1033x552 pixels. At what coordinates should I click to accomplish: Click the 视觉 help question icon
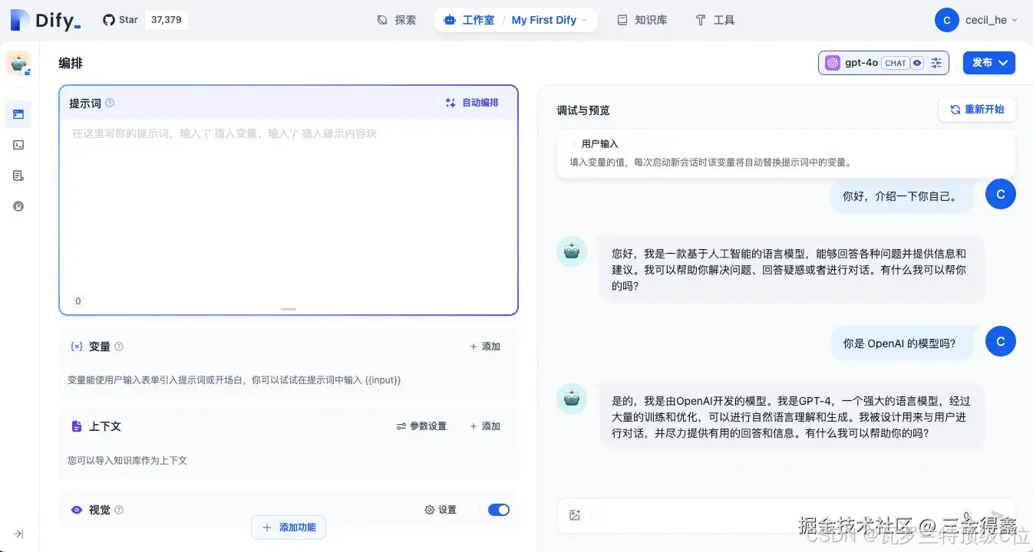point(119,510)
